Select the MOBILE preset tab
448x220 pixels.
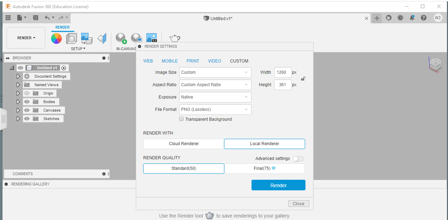[170, 61]
